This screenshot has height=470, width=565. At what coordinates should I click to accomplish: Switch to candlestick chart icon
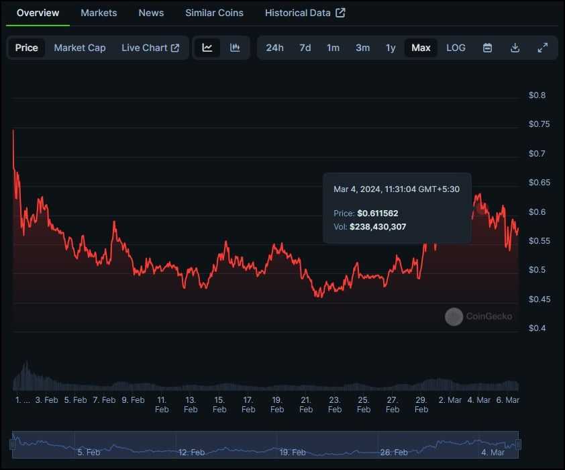pyautogui.click(x=235, y=48)
